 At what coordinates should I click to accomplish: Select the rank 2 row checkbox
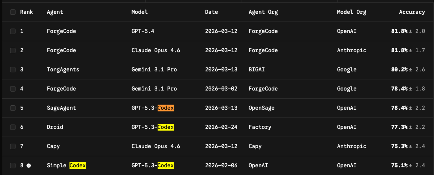[x=13, y=51]
